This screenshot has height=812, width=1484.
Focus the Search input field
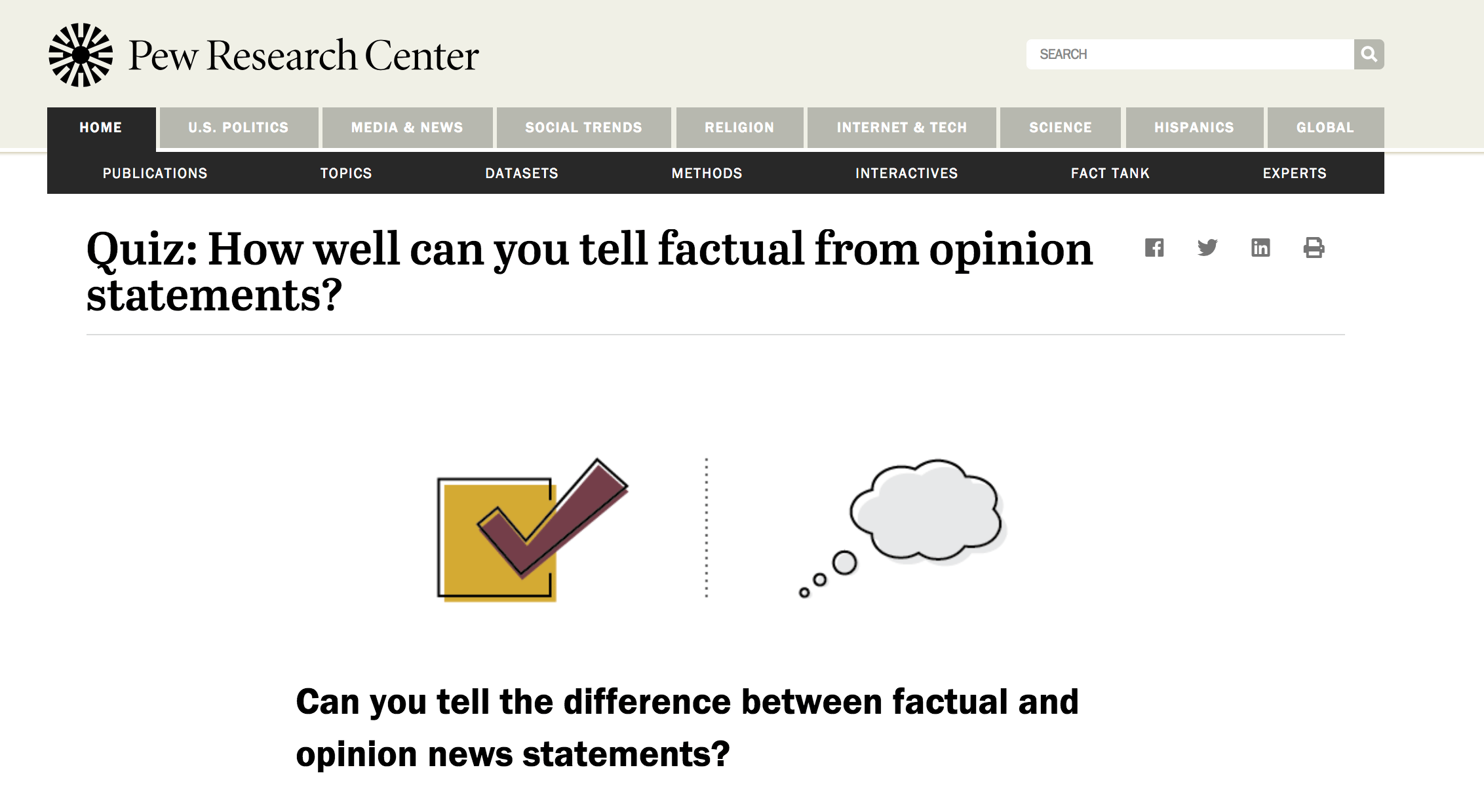[x=1190, y=54]
